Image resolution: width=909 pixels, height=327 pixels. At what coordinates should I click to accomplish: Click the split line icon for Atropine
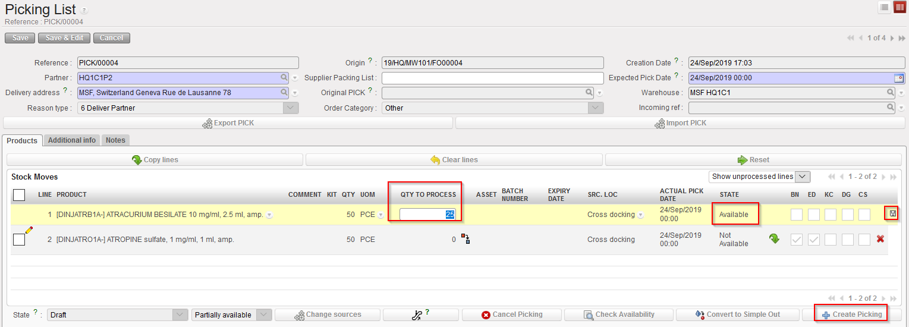[x=465, y=239]
